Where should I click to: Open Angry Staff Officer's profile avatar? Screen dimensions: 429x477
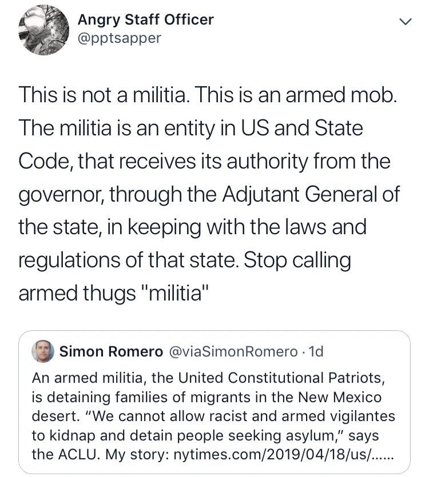43,30
